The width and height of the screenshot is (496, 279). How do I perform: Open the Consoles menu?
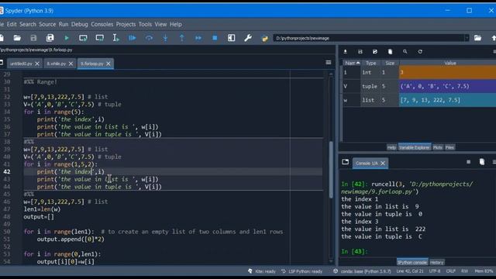pyautogui.click(x=102, y=24)
